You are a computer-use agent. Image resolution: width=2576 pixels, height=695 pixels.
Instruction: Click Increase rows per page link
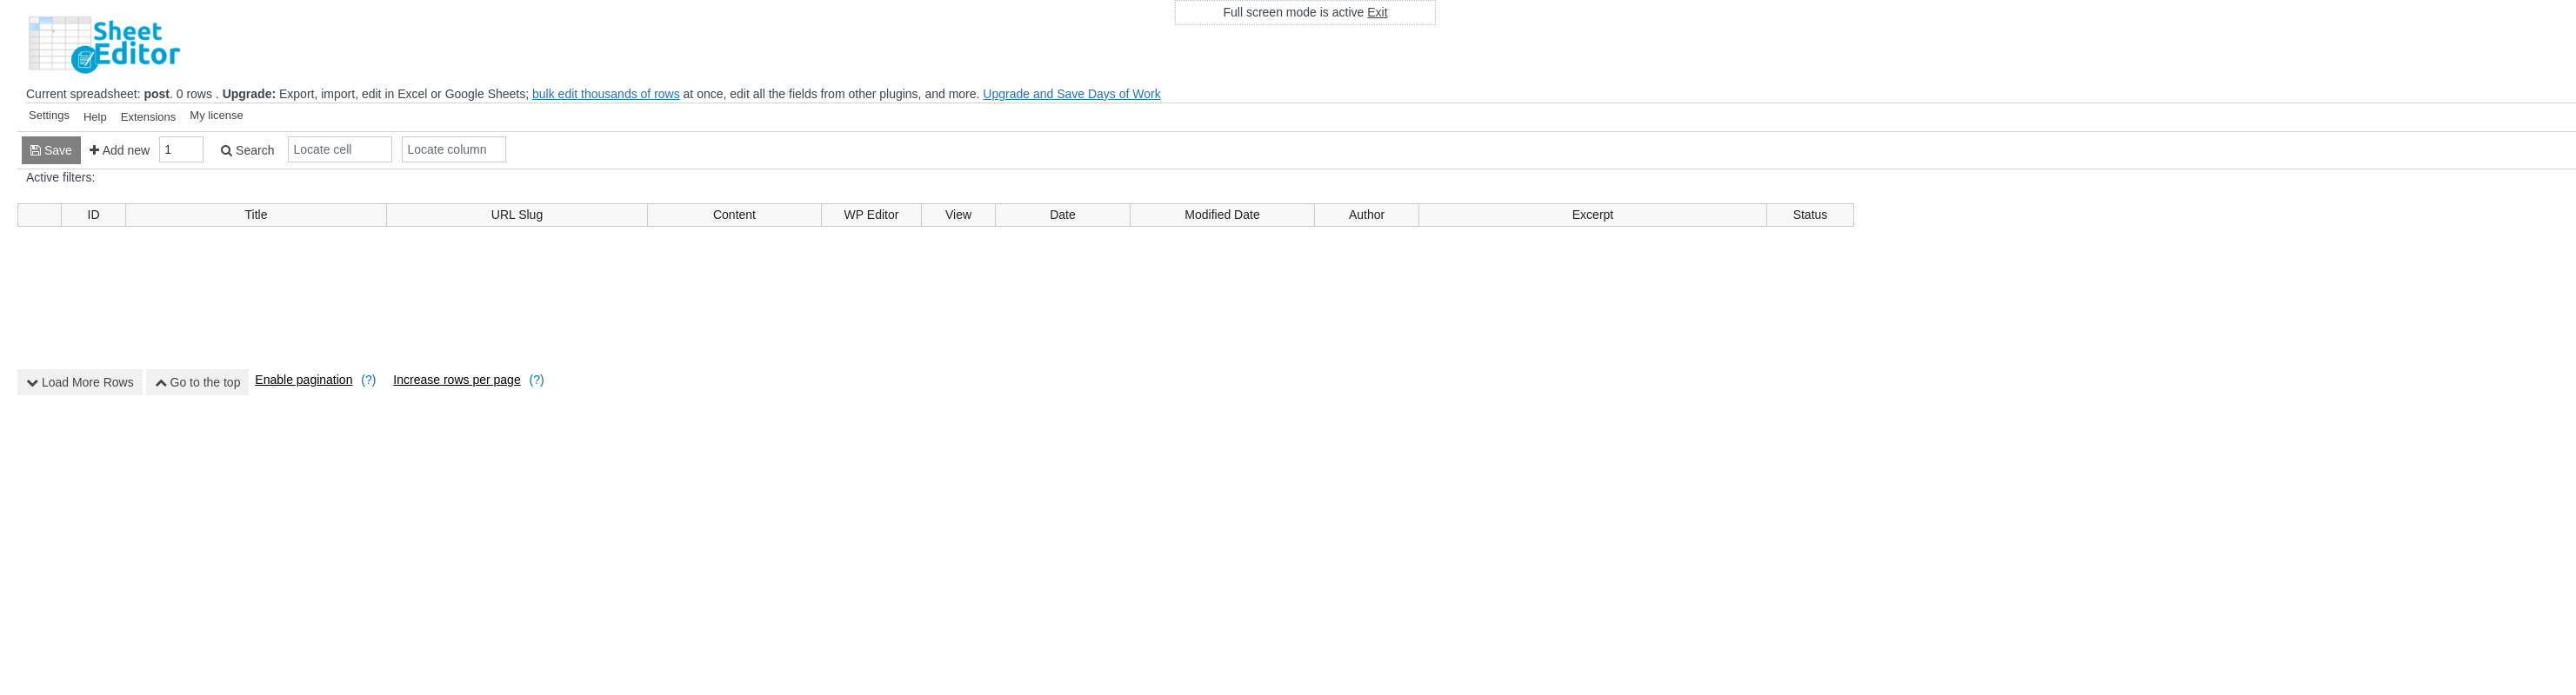457,380
